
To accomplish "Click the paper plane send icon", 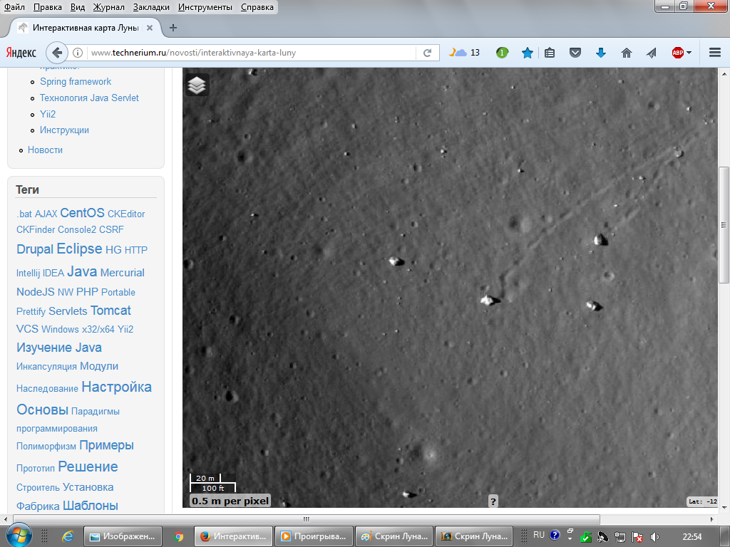I will pyautogui.click(x=652, y=53).
